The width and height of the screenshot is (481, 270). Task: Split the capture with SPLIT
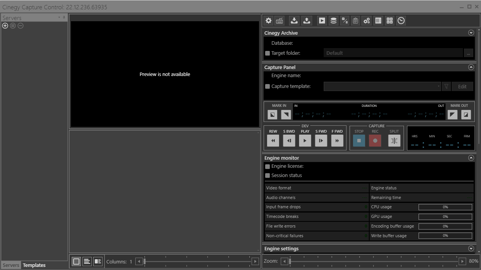(x=394, y=141)
